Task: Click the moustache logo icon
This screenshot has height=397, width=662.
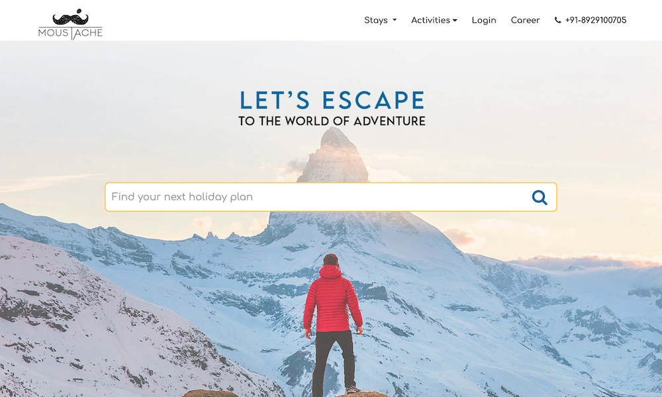Action: (x=71, y=17)
